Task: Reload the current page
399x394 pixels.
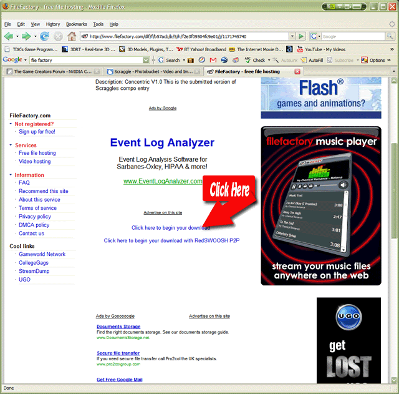Action: [x=44, y=36]
